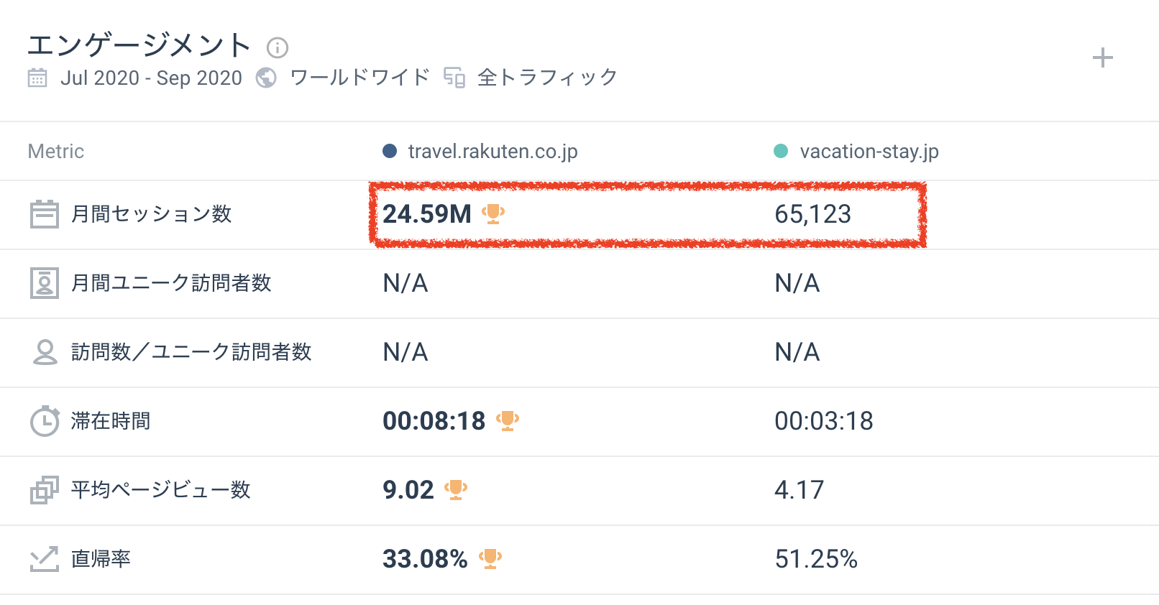
Task: Click the clock icon for 滞在時間
Action: (44, 421)
